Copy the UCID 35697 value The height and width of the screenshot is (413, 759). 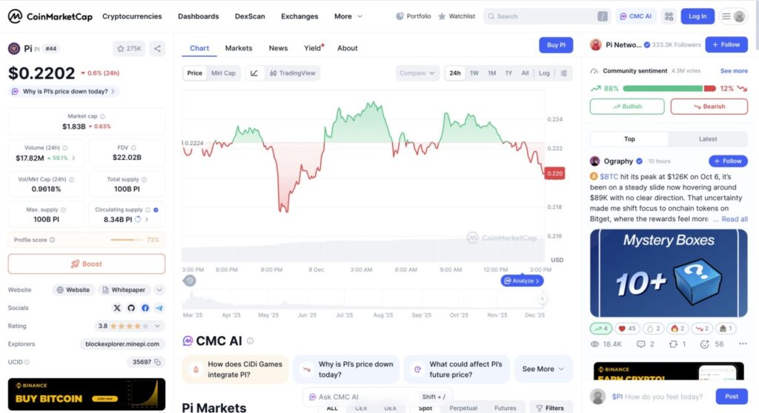[x=159, y=362]
